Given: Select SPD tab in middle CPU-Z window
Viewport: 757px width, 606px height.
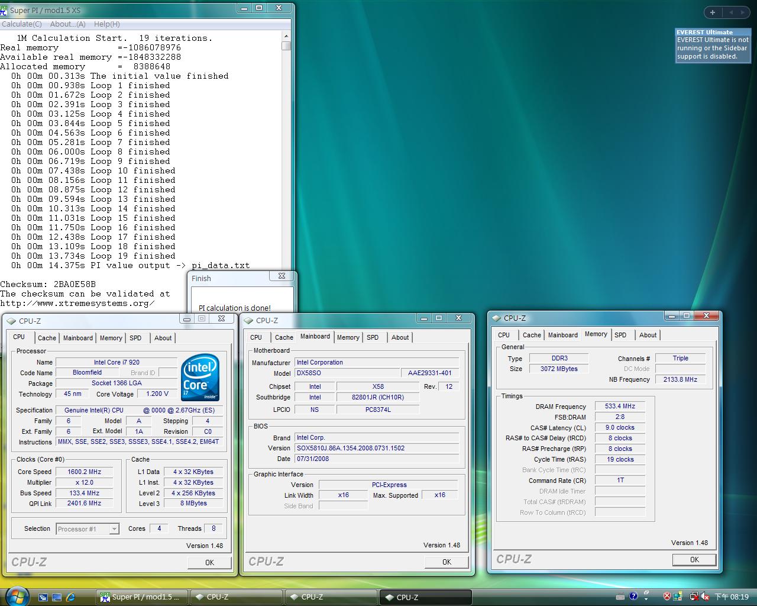Looking at the screenshot, I should tap(373, 337).
